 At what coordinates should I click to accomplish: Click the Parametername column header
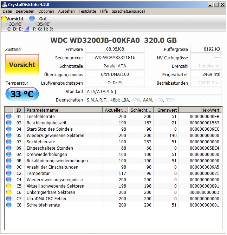64,110
